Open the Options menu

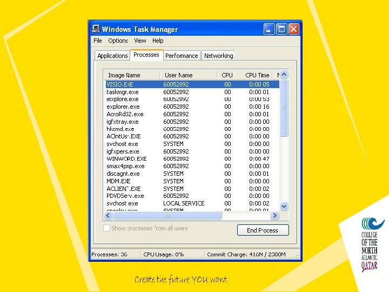click(x=118, y=41)
